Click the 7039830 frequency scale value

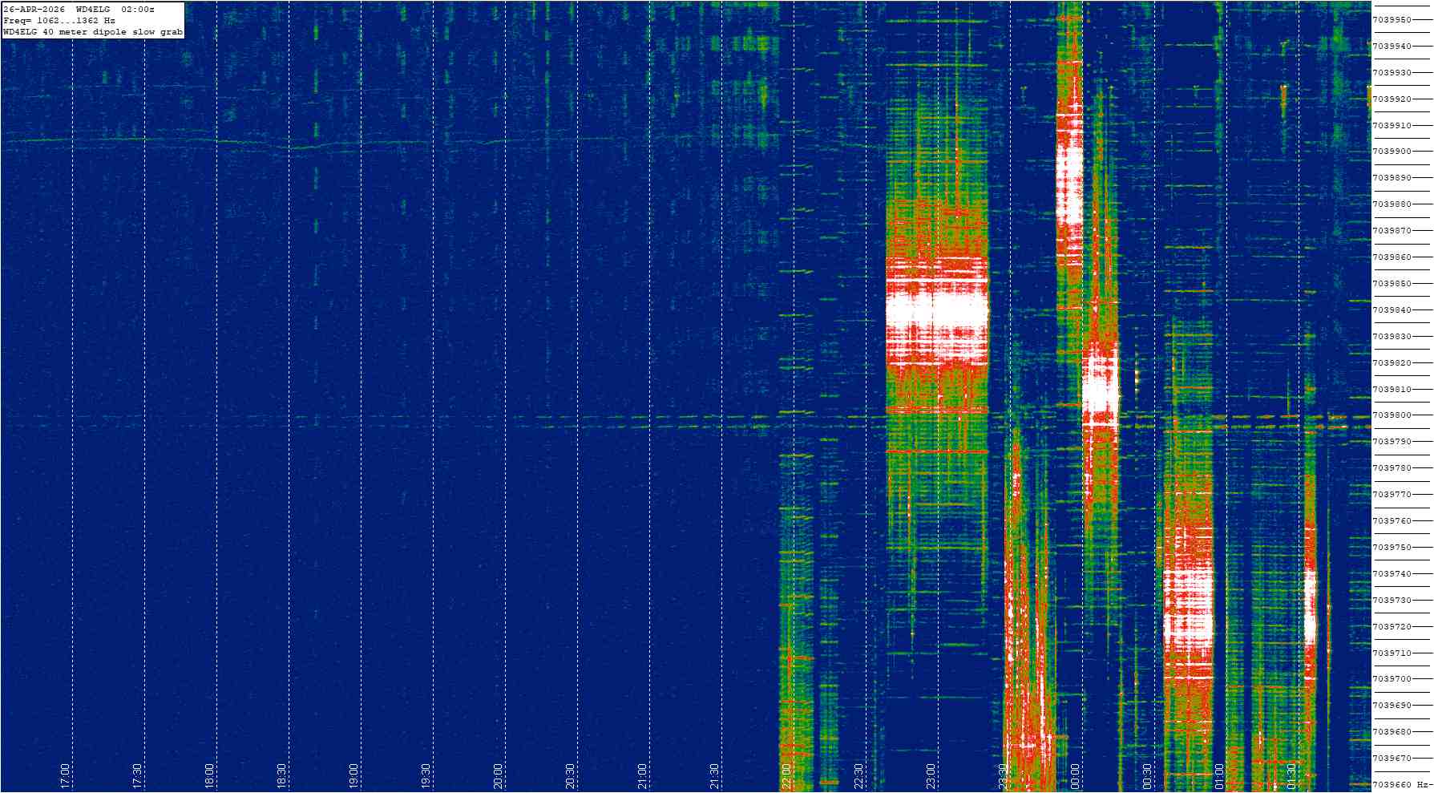(1392, 336)
